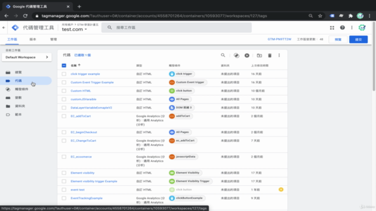Open the header three-dot options menu
Image resolution: width=376 pixels, height=211 pixels.
click(352, 28)
